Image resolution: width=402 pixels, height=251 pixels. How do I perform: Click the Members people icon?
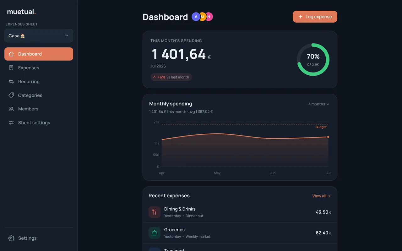(x=11, y=109)
